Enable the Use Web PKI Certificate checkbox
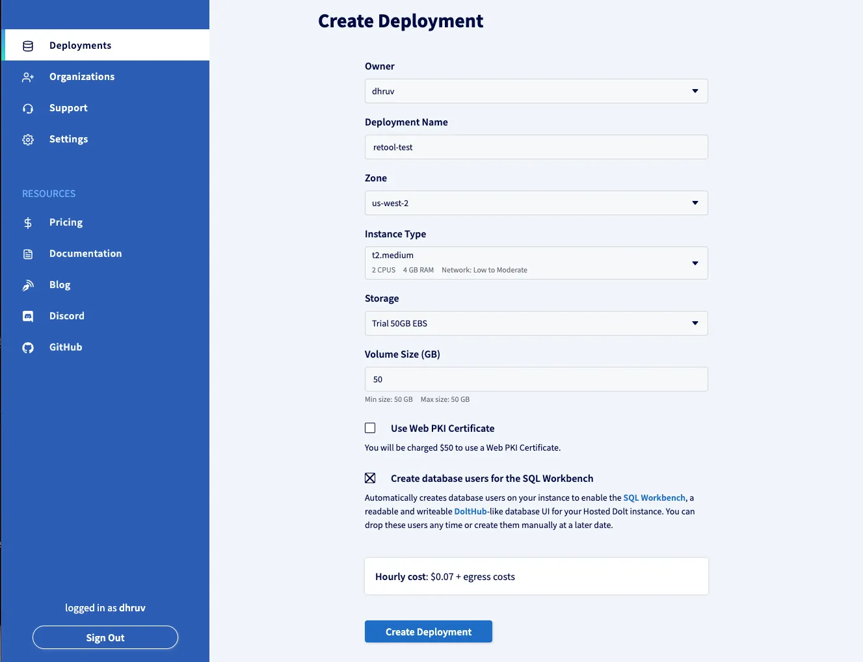The image size is (863, 662). coord(370,428)
